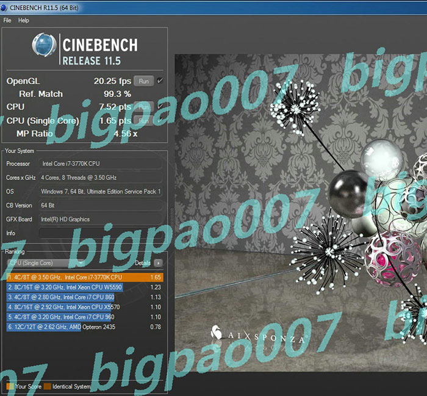The image size is (427, 396).
Task: Toggle the OpenGL test checkbox
Action: (x=160, y=81)
